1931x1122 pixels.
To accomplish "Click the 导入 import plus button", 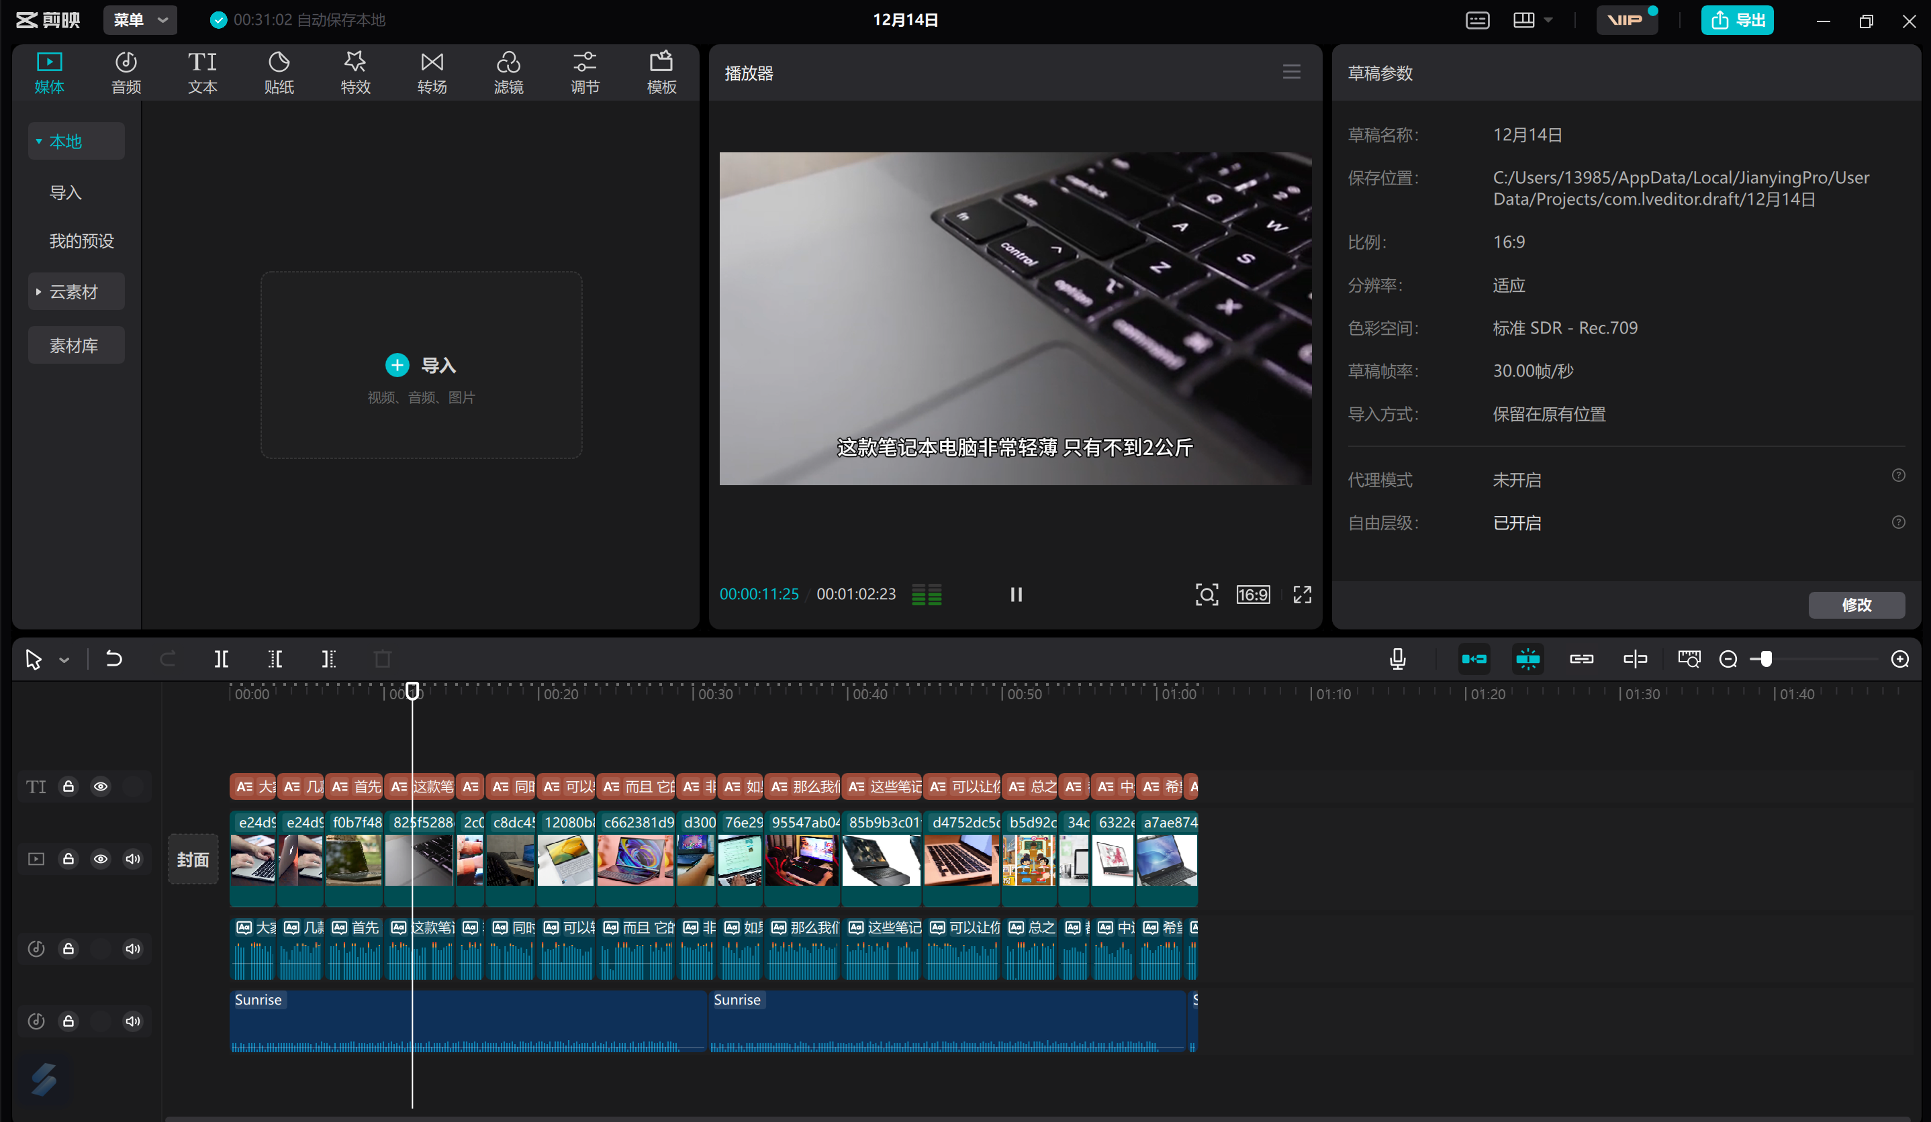I will point(397,365).
